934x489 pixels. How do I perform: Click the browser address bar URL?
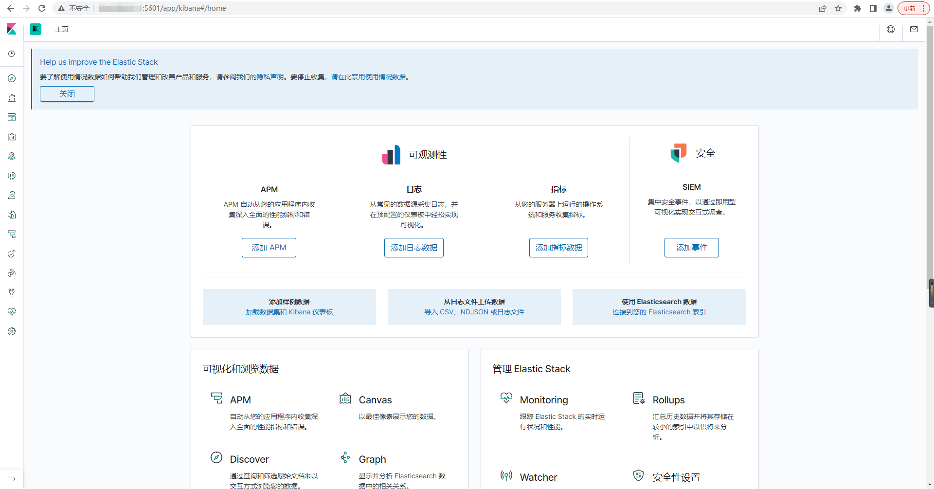[x=162, y=8]
